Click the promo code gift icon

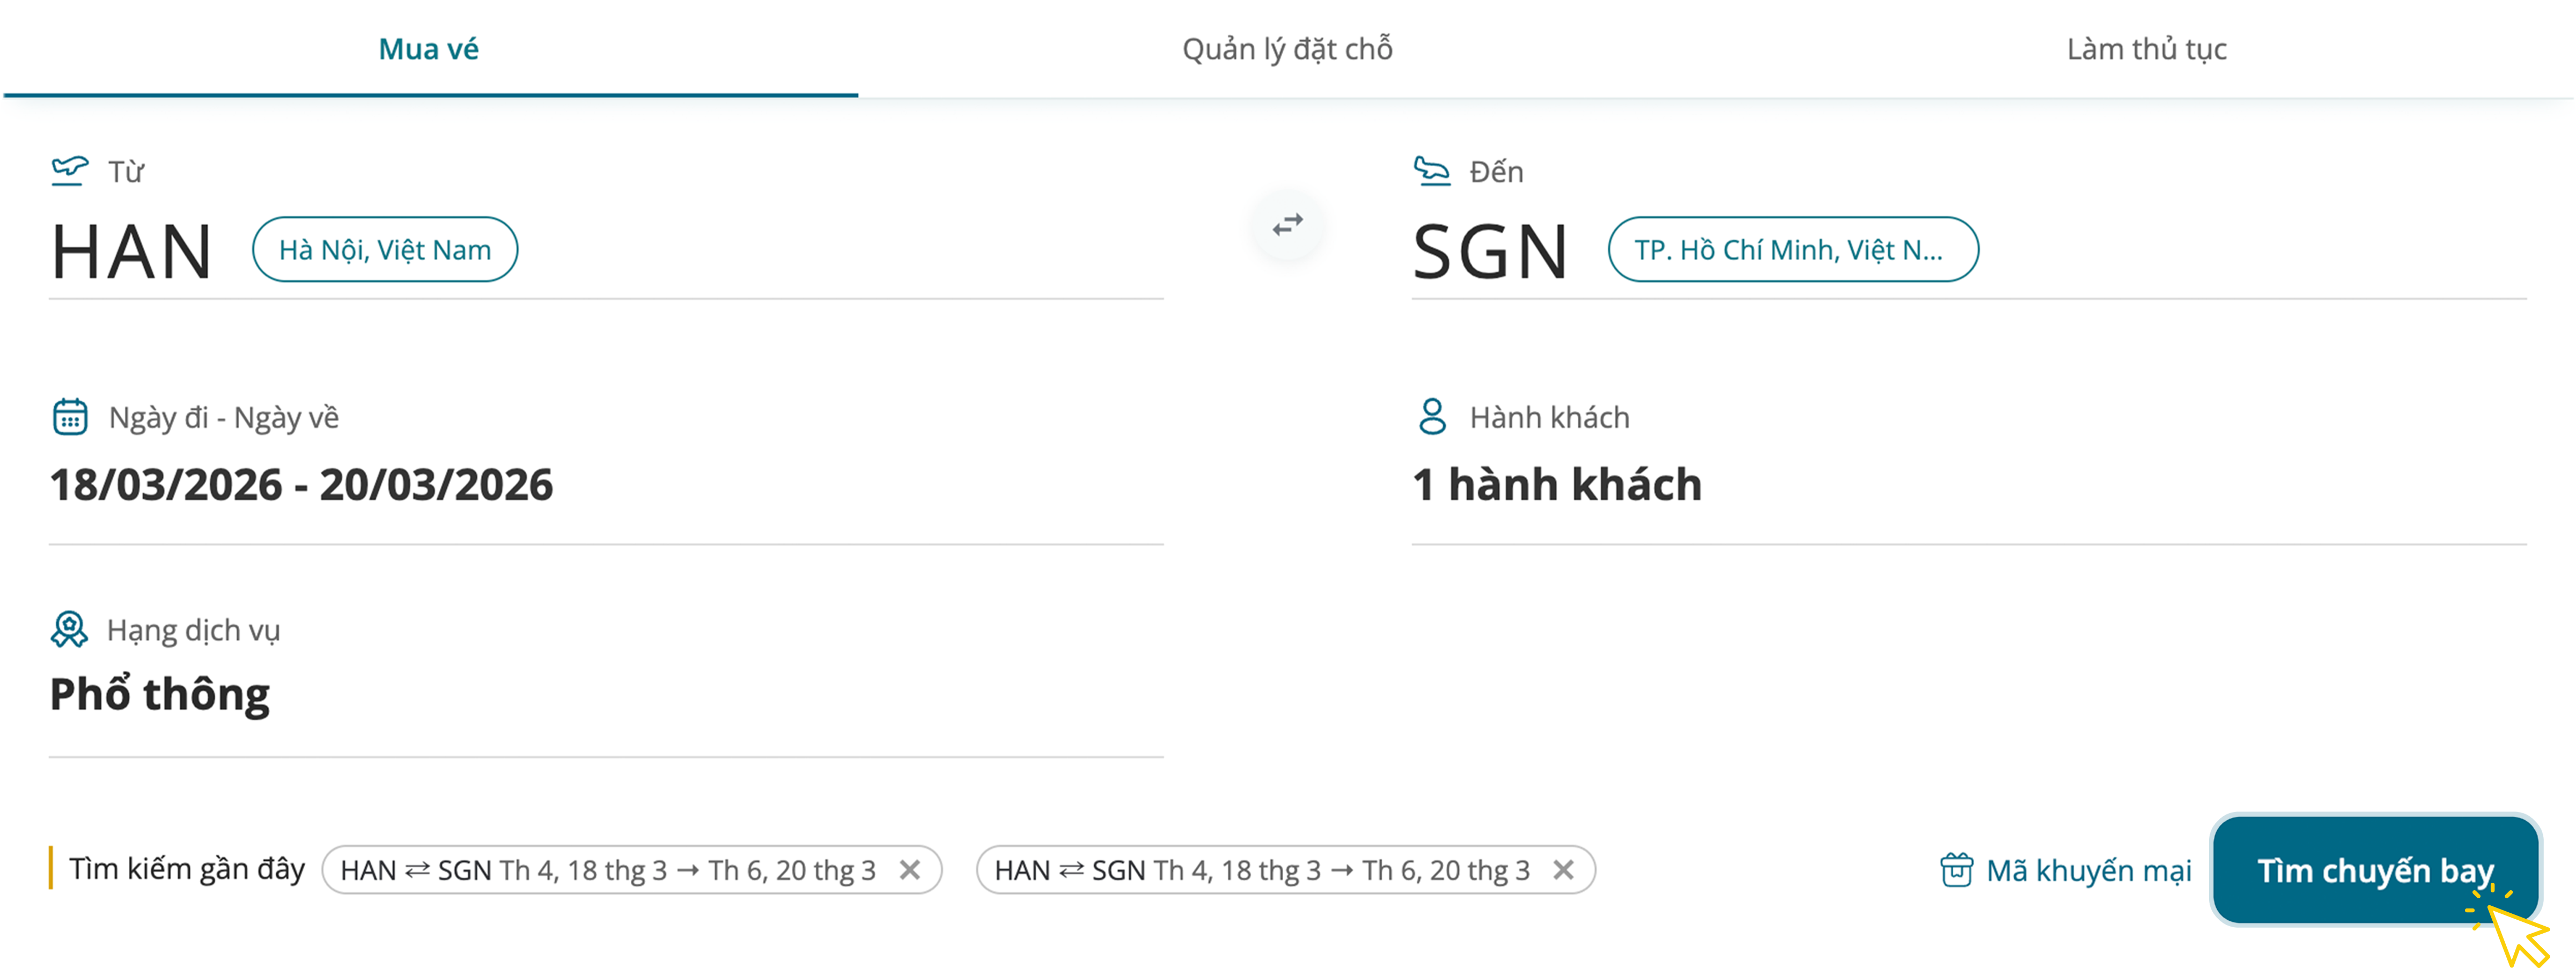tap(1956, 869)
